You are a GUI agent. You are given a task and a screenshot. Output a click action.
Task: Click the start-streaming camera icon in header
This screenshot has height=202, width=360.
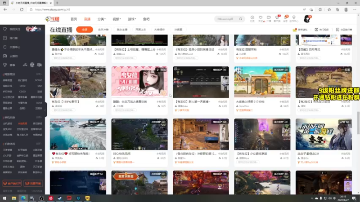point(269,18)
